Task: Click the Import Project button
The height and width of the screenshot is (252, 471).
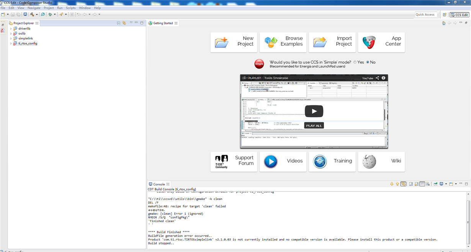Action: (332, 42)
